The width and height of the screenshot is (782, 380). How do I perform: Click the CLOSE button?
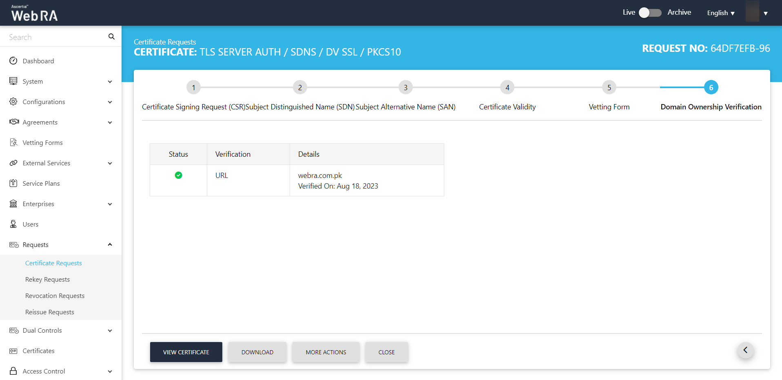pyautogui.click(x=387, y=352)
